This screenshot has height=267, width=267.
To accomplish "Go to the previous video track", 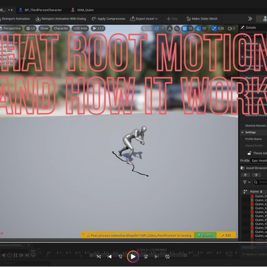I will [109, 257].
